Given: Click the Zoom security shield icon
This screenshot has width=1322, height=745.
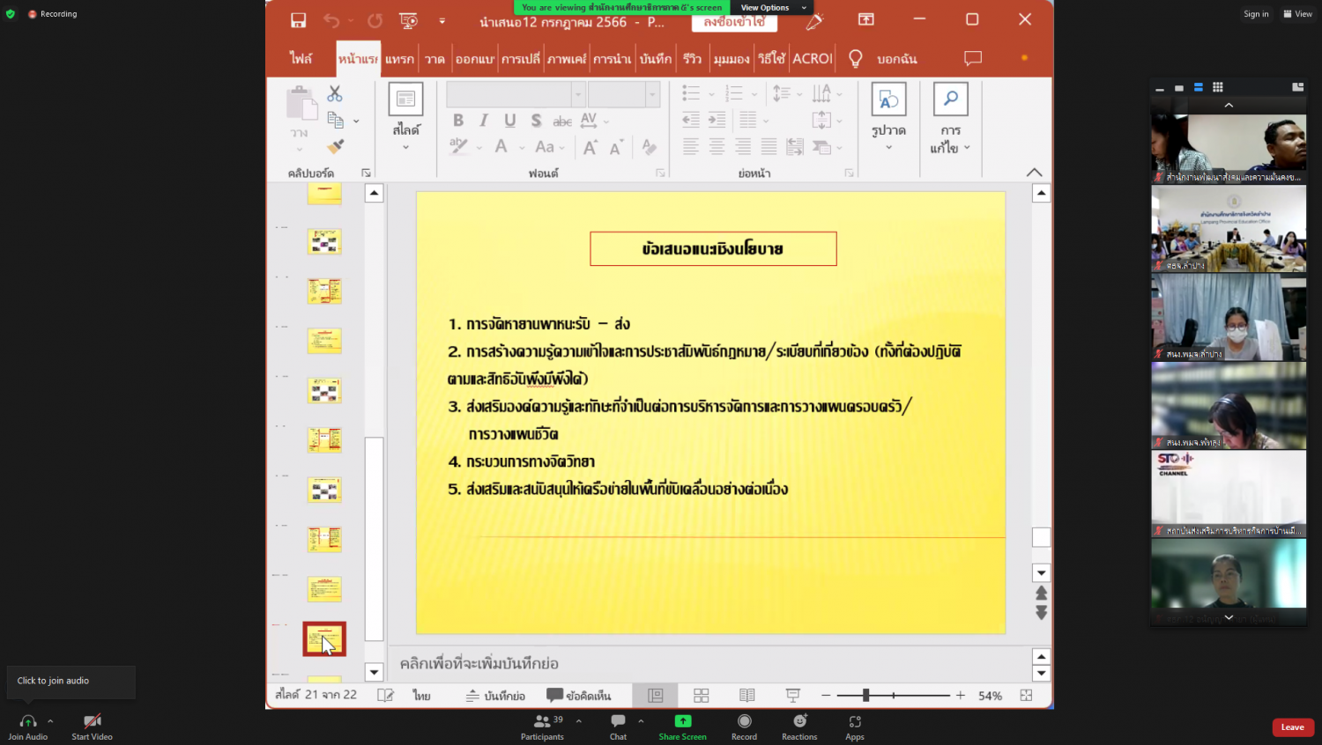Looking at the screenshot, I should click(11, 14).
